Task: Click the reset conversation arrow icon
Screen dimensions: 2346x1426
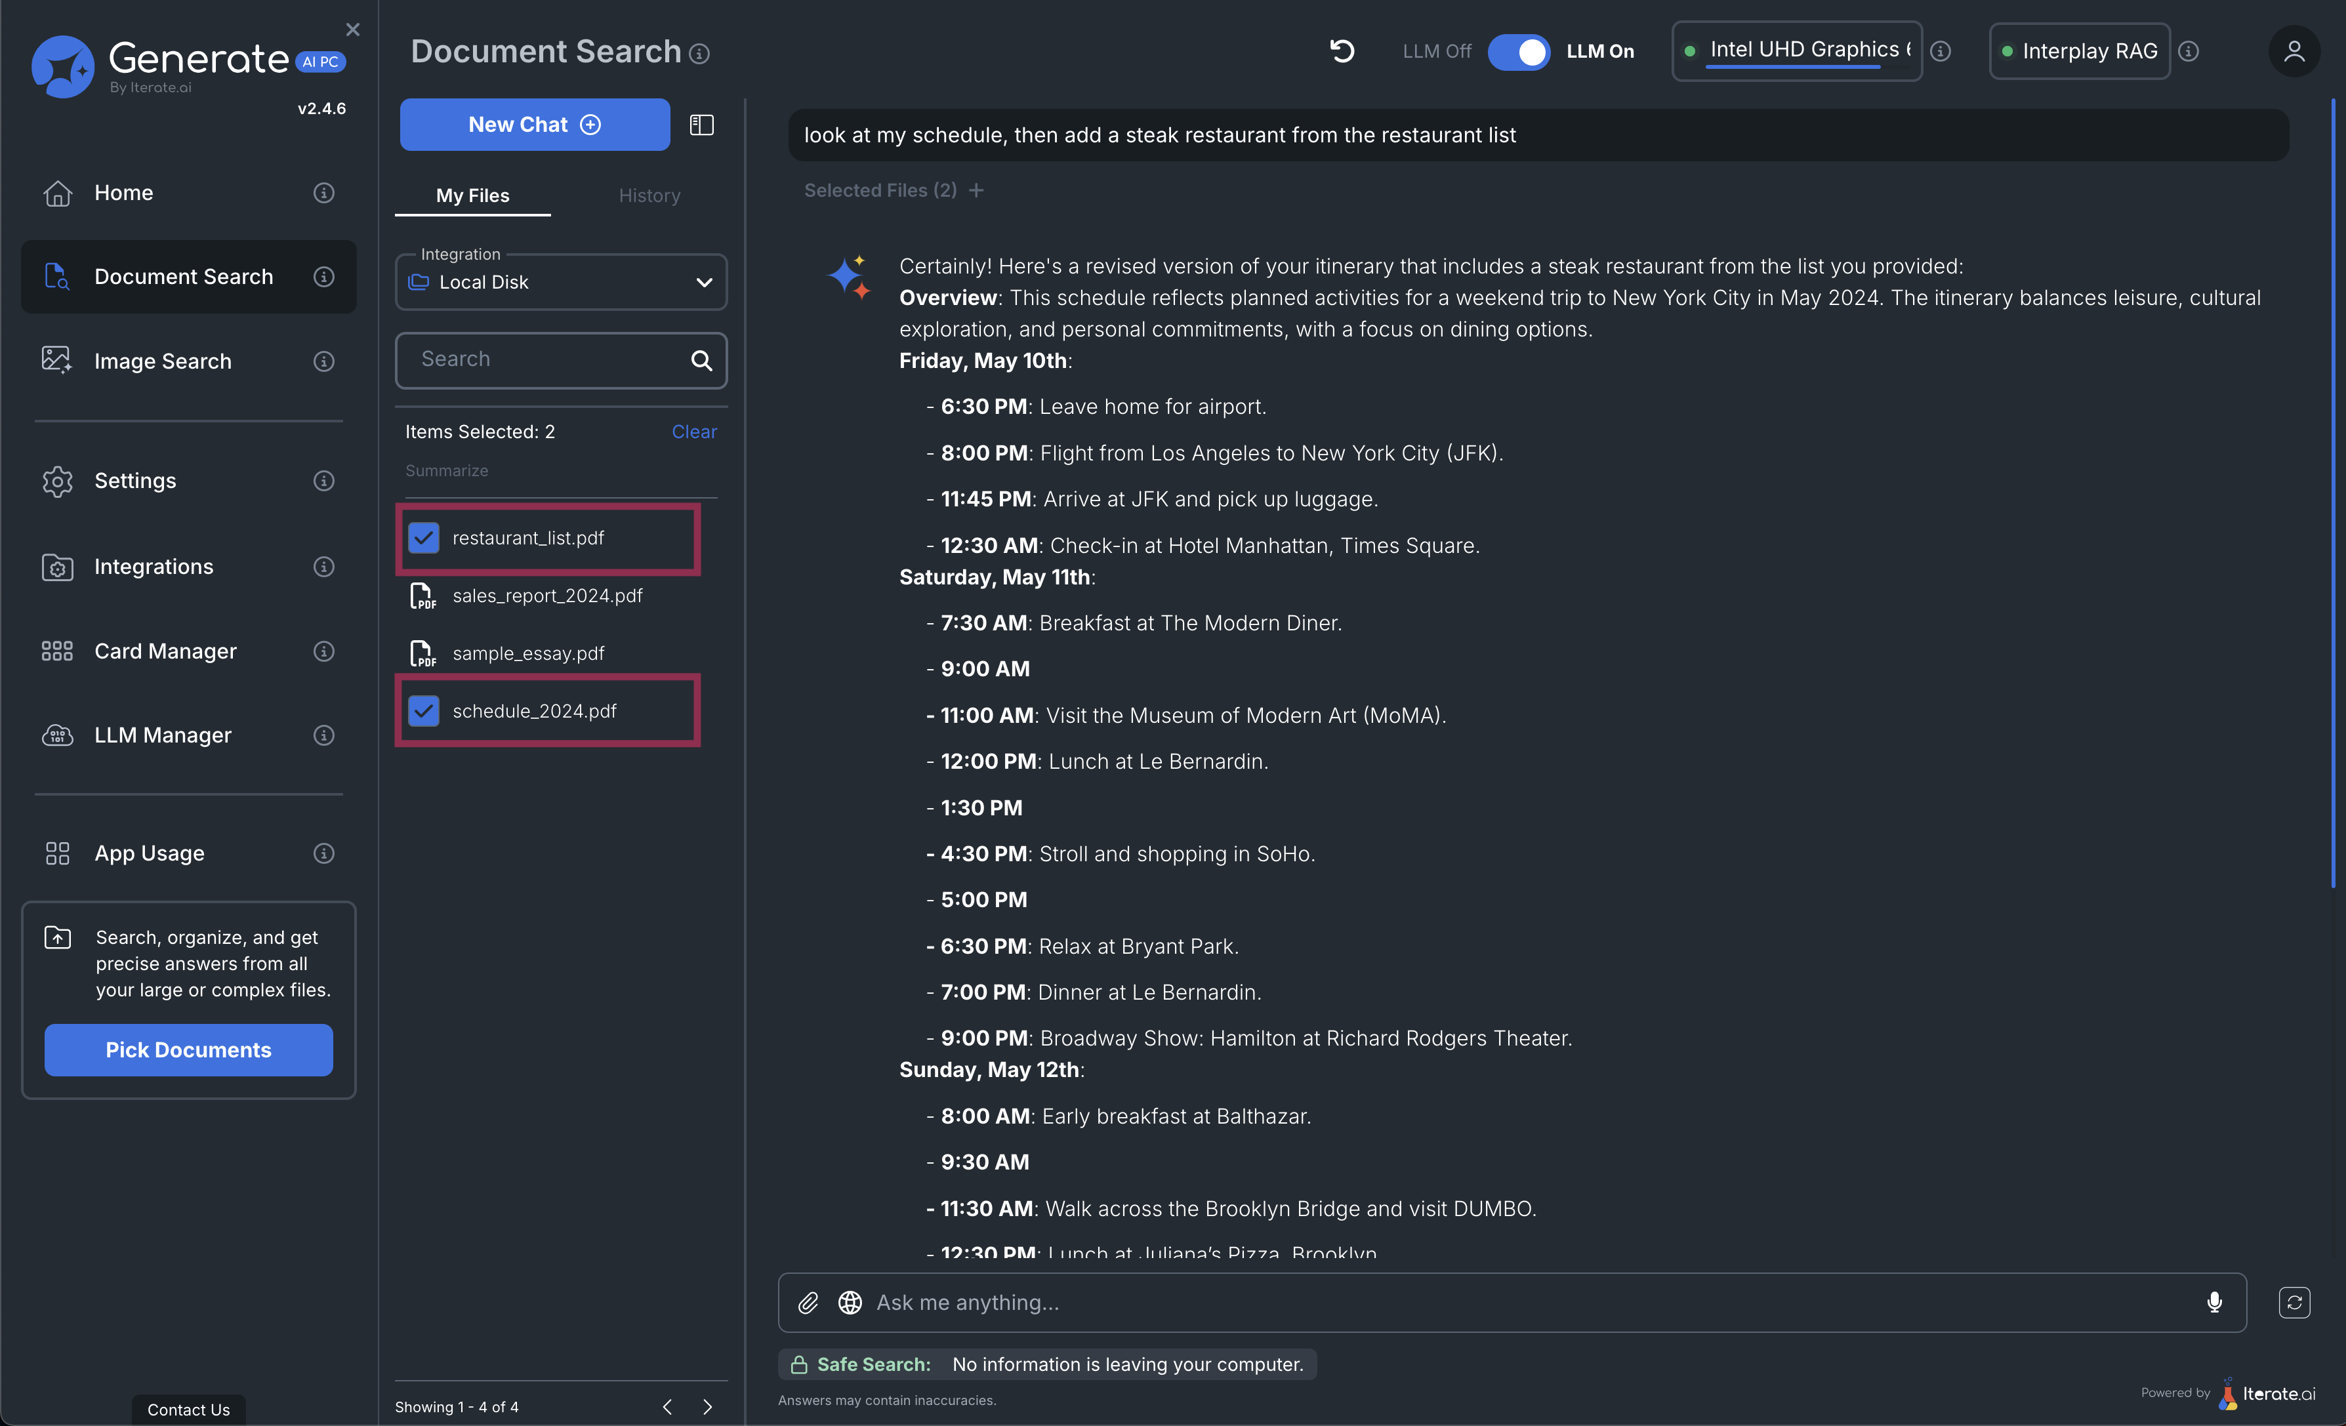Action: [1342, 51]
